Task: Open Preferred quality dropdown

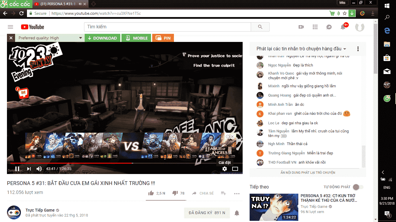Action: click(x=50, y=38)
